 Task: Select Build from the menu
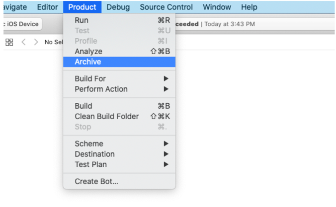tap(84, 106)
